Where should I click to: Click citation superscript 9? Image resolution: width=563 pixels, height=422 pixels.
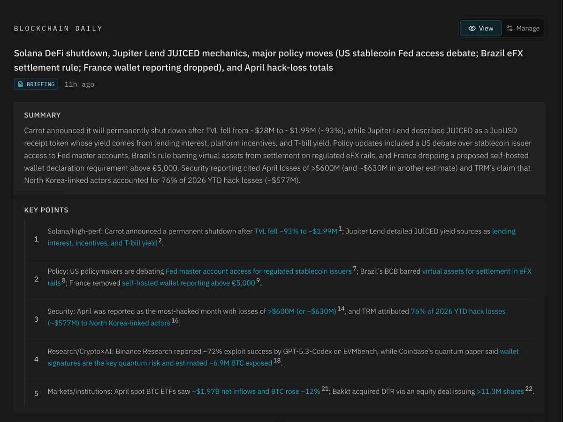[258, 280]
